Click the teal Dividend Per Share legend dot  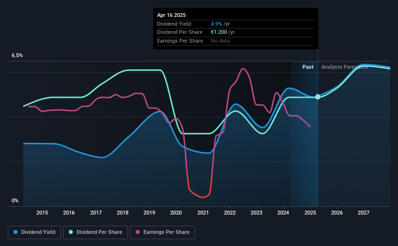click(71, 232)
